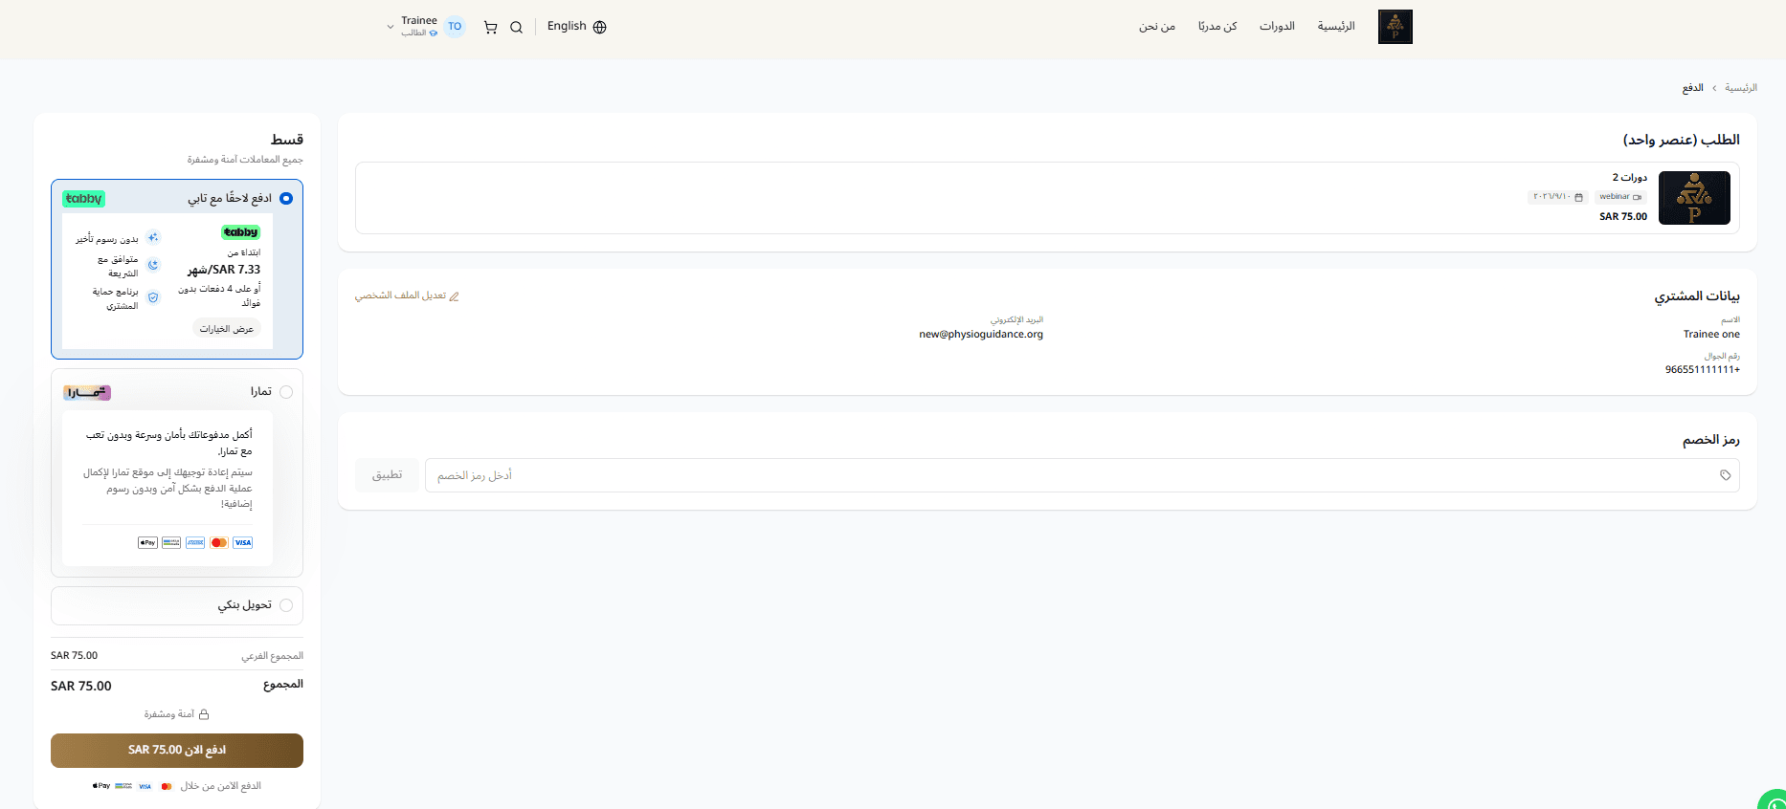Click the name Trainee one
Screen dimensions: 1786x809
pyautogui.click(x=1711, y=335)
